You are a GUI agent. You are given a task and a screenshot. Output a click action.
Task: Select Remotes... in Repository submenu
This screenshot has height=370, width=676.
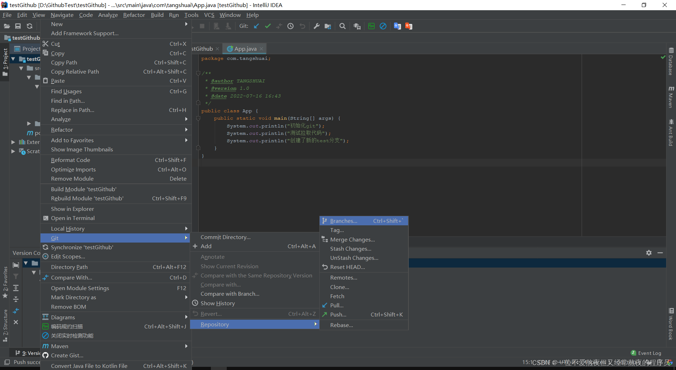pyautogui.click(x=364, y=278)
